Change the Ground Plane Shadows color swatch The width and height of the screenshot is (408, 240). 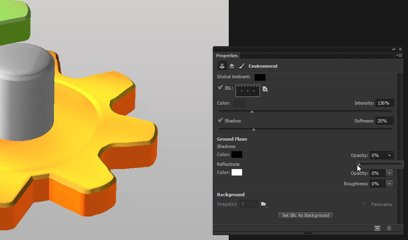237,154
